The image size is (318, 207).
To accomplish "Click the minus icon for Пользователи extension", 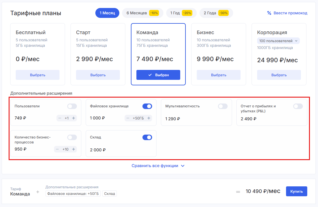I will coord(60,118).
